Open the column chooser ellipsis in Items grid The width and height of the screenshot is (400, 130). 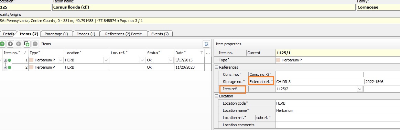pyautogui.click(x=208, y=53)
